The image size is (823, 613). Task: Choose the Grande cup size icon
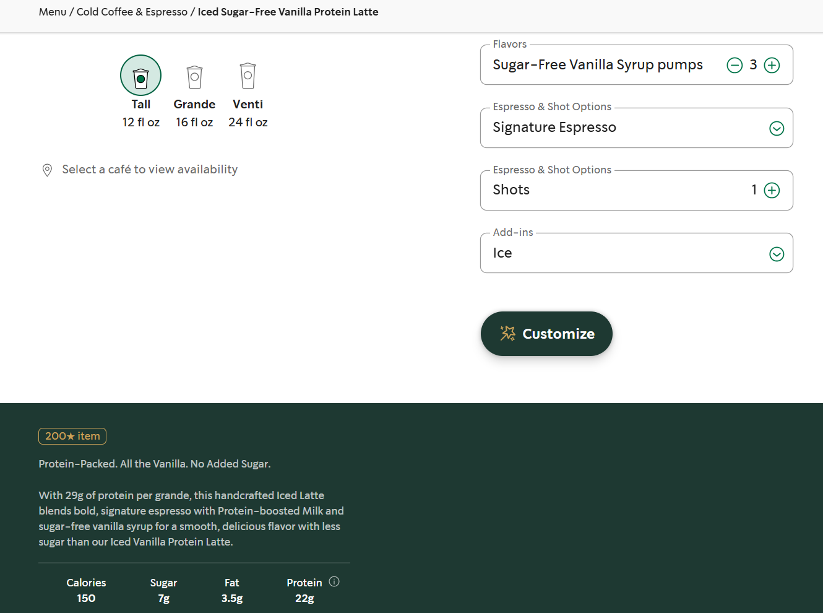coord(194,77)
